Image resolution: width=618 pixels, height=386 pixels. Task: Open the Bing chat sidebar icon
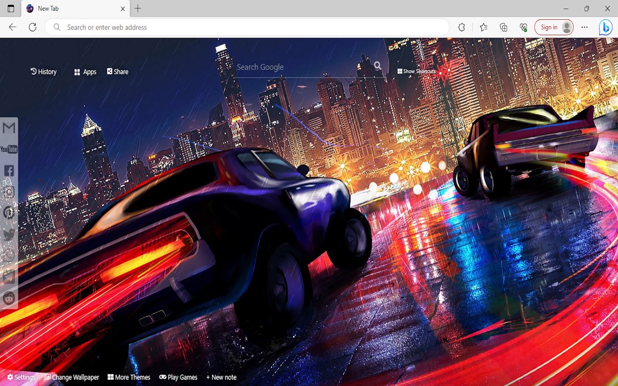click(605, 28)
